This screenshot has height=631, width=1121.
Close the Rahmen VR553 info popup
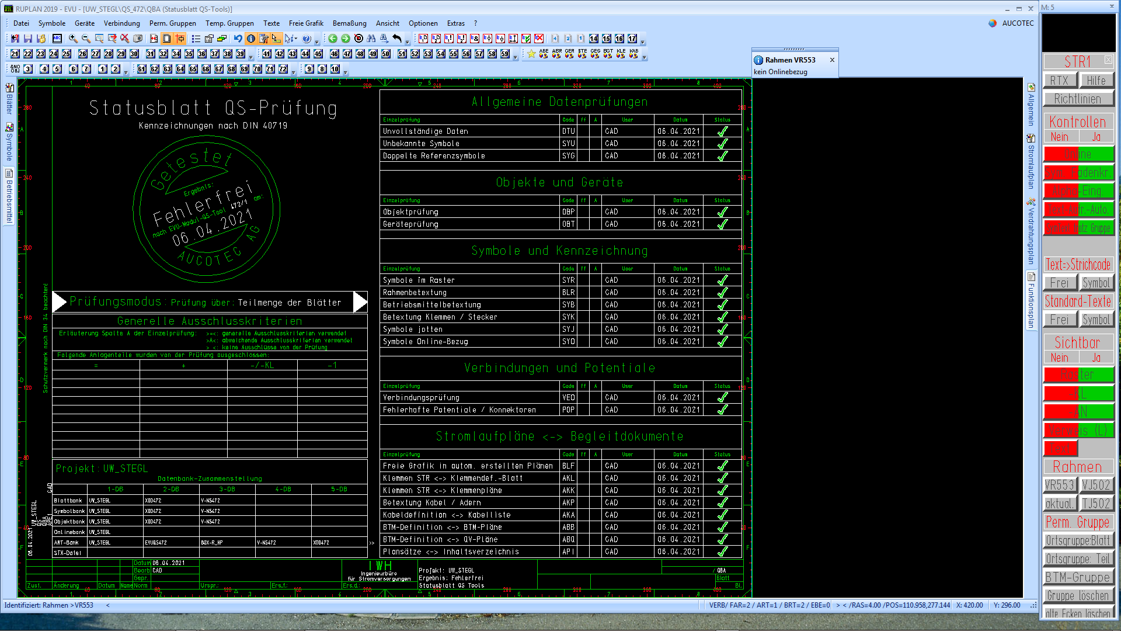point(832,60)
